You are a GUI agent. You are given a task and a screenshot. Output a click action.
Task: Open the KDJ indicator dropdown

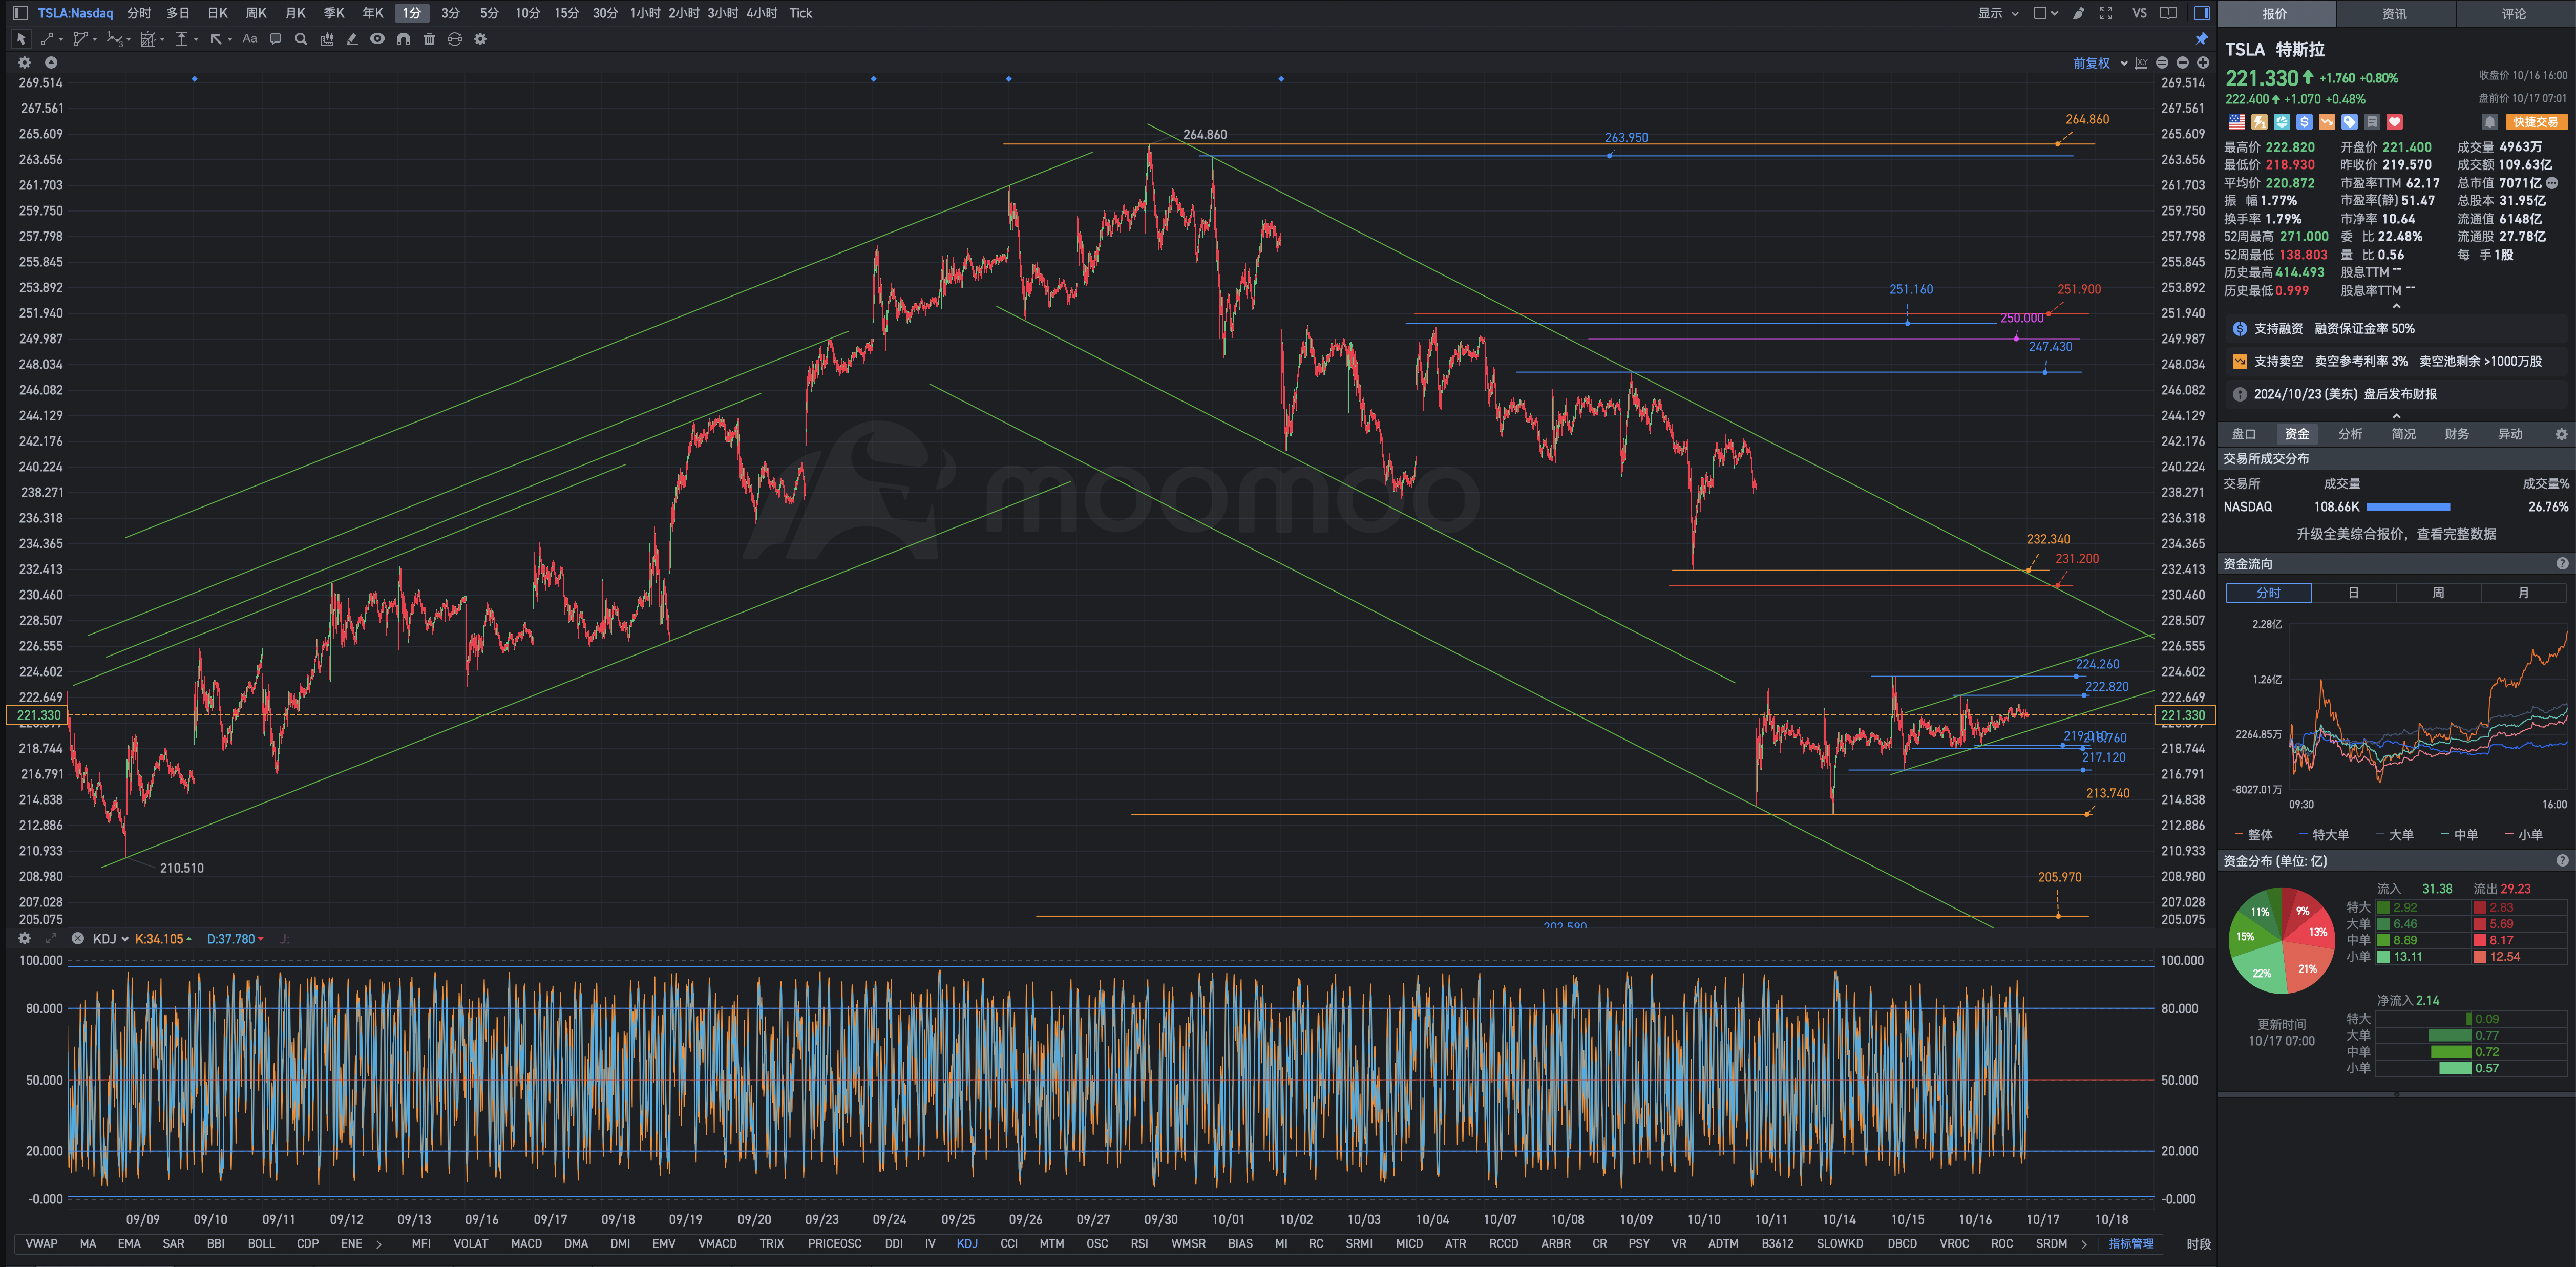tap(110, 939)
